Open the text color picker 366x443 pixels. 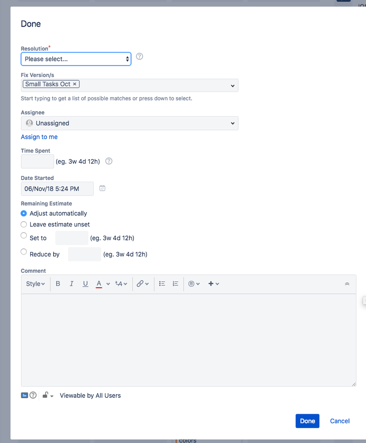tap(100, 283)
